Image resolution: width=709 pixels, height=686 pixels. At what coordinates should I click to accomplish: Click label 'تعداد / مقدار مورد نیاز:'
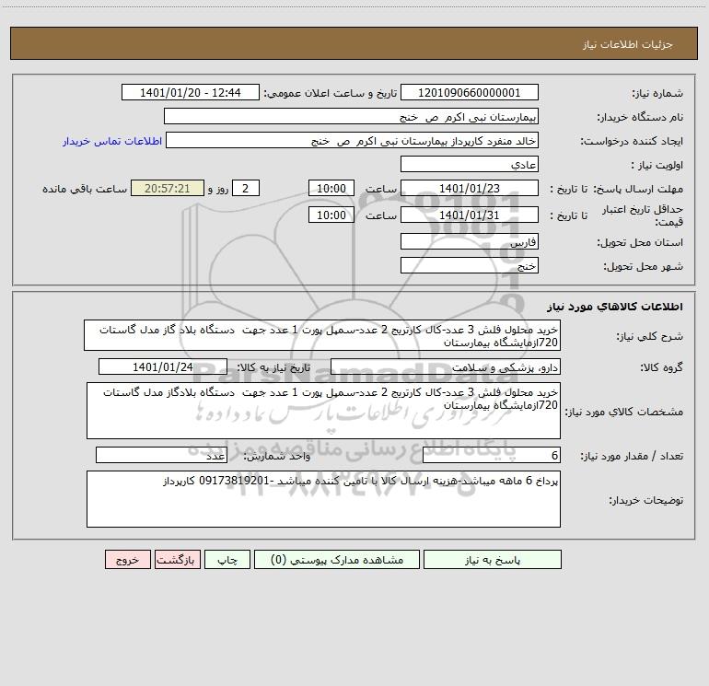(x=632, y=456)
